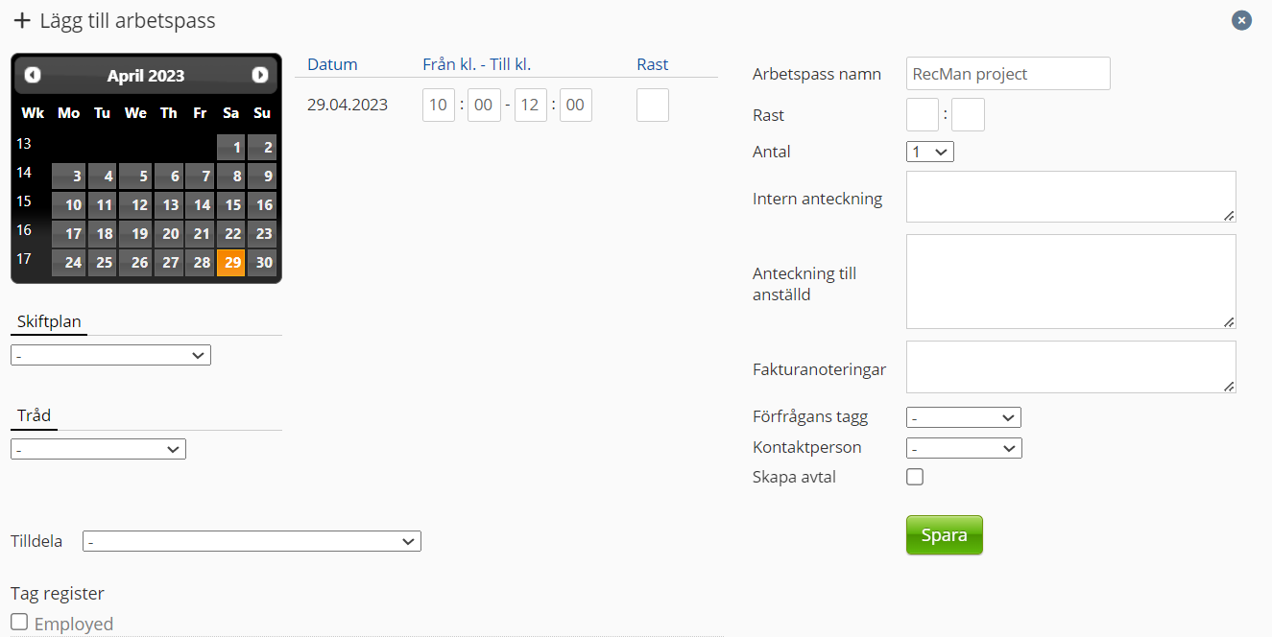The image size is (1272, 637).
Task: Pick the highlighted date April 29
Action: tap(231, 262)
